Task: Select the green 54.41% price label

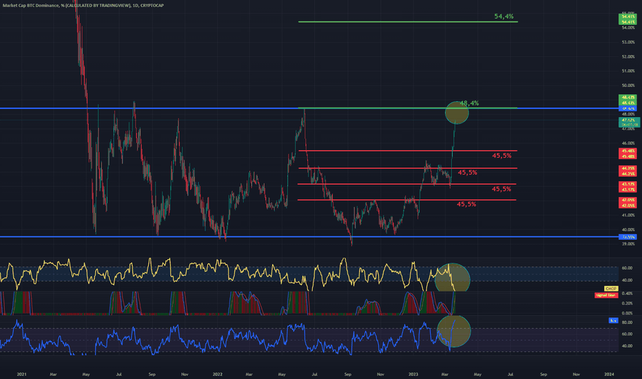Action: pos(628,19)
